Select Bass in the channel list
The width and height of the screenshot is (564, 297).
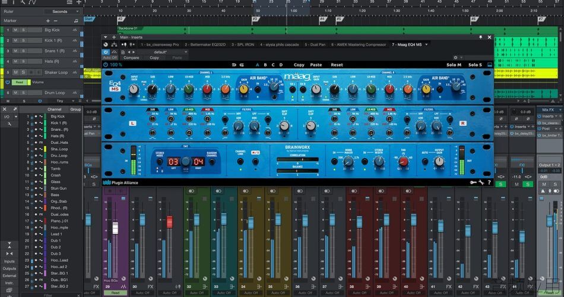(x=55, y=195)
